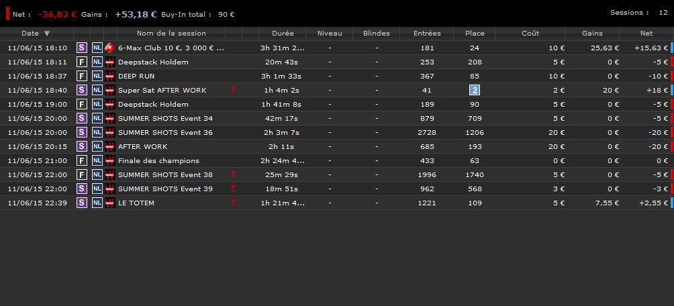This screenshot has height=306, width=674.
Task: Click the NL icon on DEEP RUN row
Action: (97, 76)
